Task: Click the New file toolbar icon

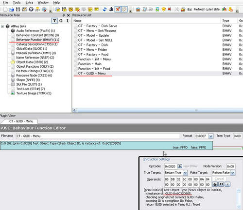Action: click(5, 9)
